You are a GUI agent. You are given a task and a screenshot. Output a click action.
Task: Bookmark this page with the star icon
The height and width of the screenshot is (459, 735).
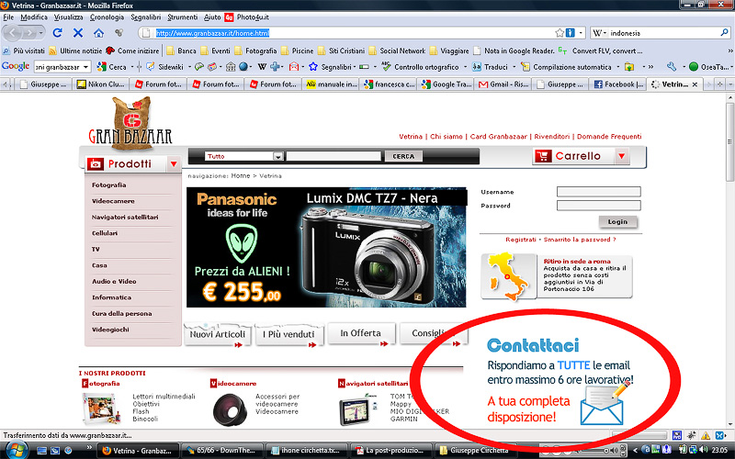[x=560, y=33]
